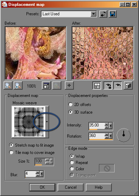Screen dimensions: 139x196
Task: Close the Displacement map dialog
Action: coord(134,5)
